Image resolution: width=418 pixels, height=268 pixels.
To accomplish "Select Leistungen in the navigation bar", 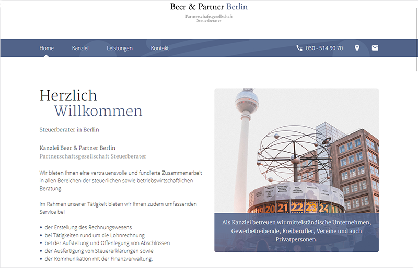I will (x=120, y=48).
